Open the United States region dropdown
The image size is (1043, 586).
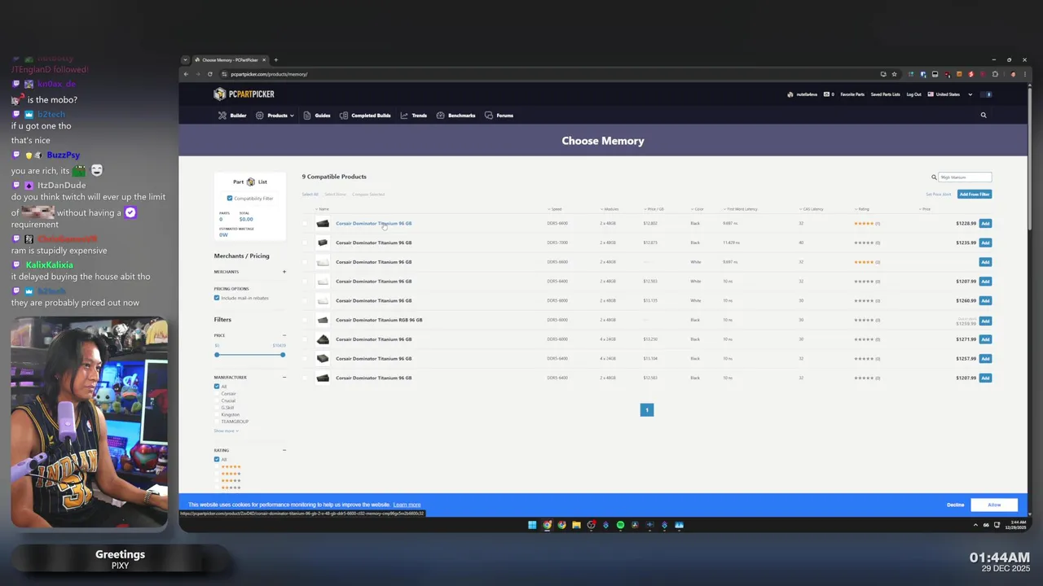[950, 94]
